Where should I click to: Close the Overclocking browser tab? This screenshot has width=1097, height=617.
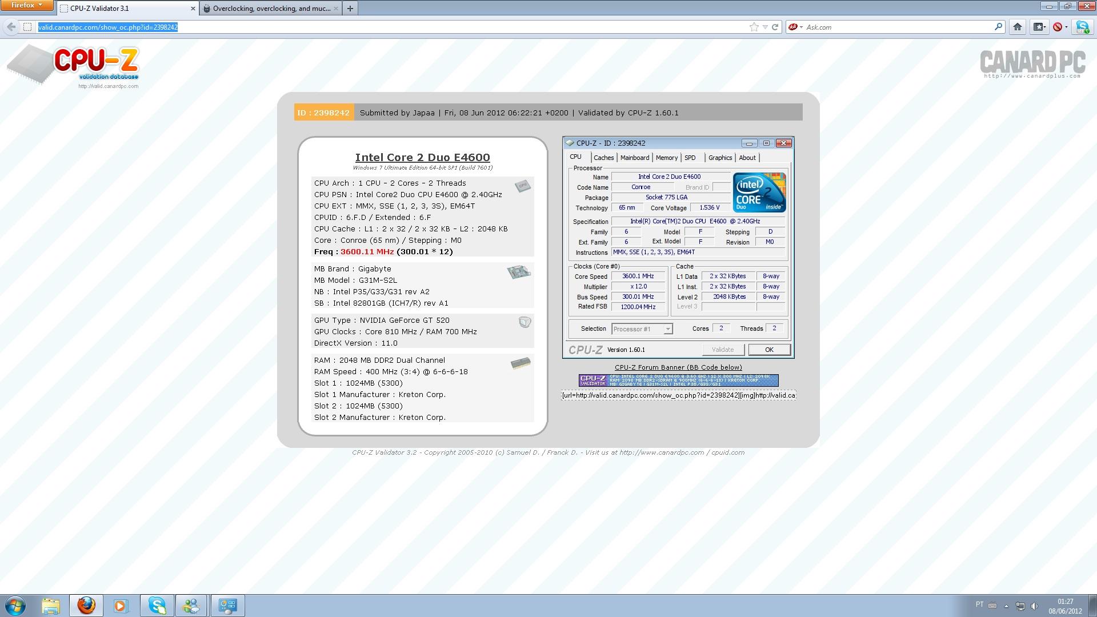click(x=336, y=9)
